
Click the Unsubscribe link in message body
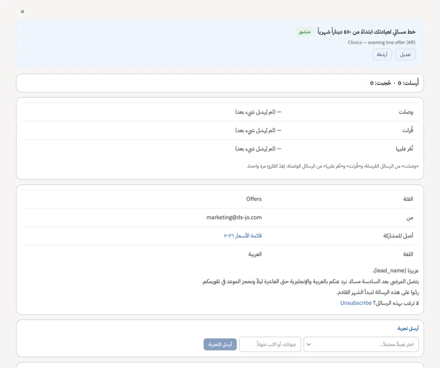(356, 303)
